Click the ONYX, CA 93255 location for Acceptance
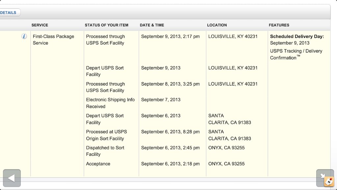Viewport: 337px width, 190px height. click(x=226, y=164)
